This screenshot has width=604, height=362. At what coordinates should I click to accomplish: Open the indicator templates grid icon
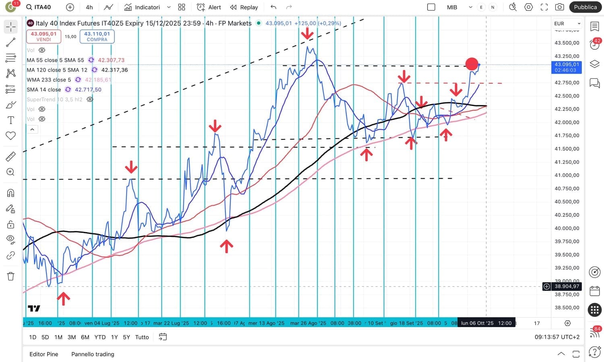pyautogui.click(x=182, y=7)
